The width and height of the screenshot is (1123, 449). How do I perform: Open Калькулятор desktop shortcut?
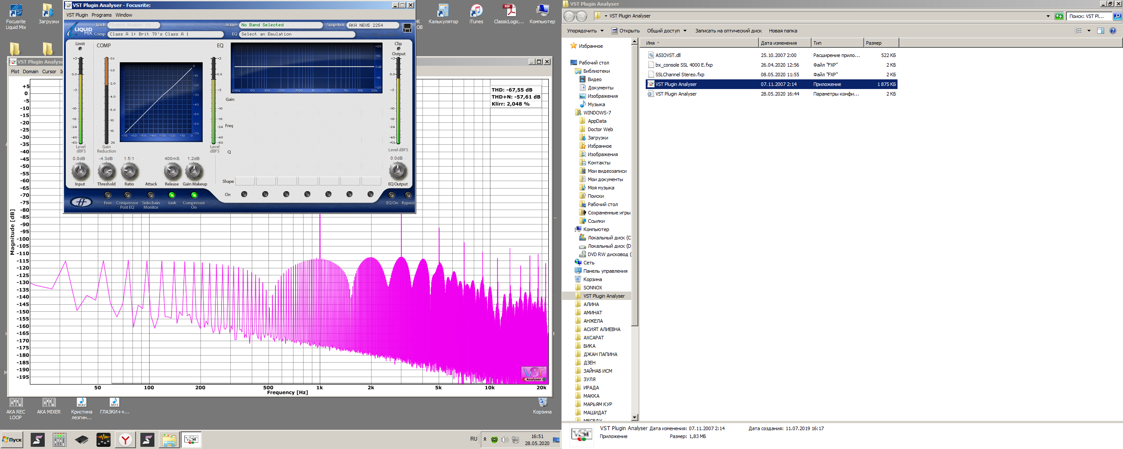pos(443,14)
